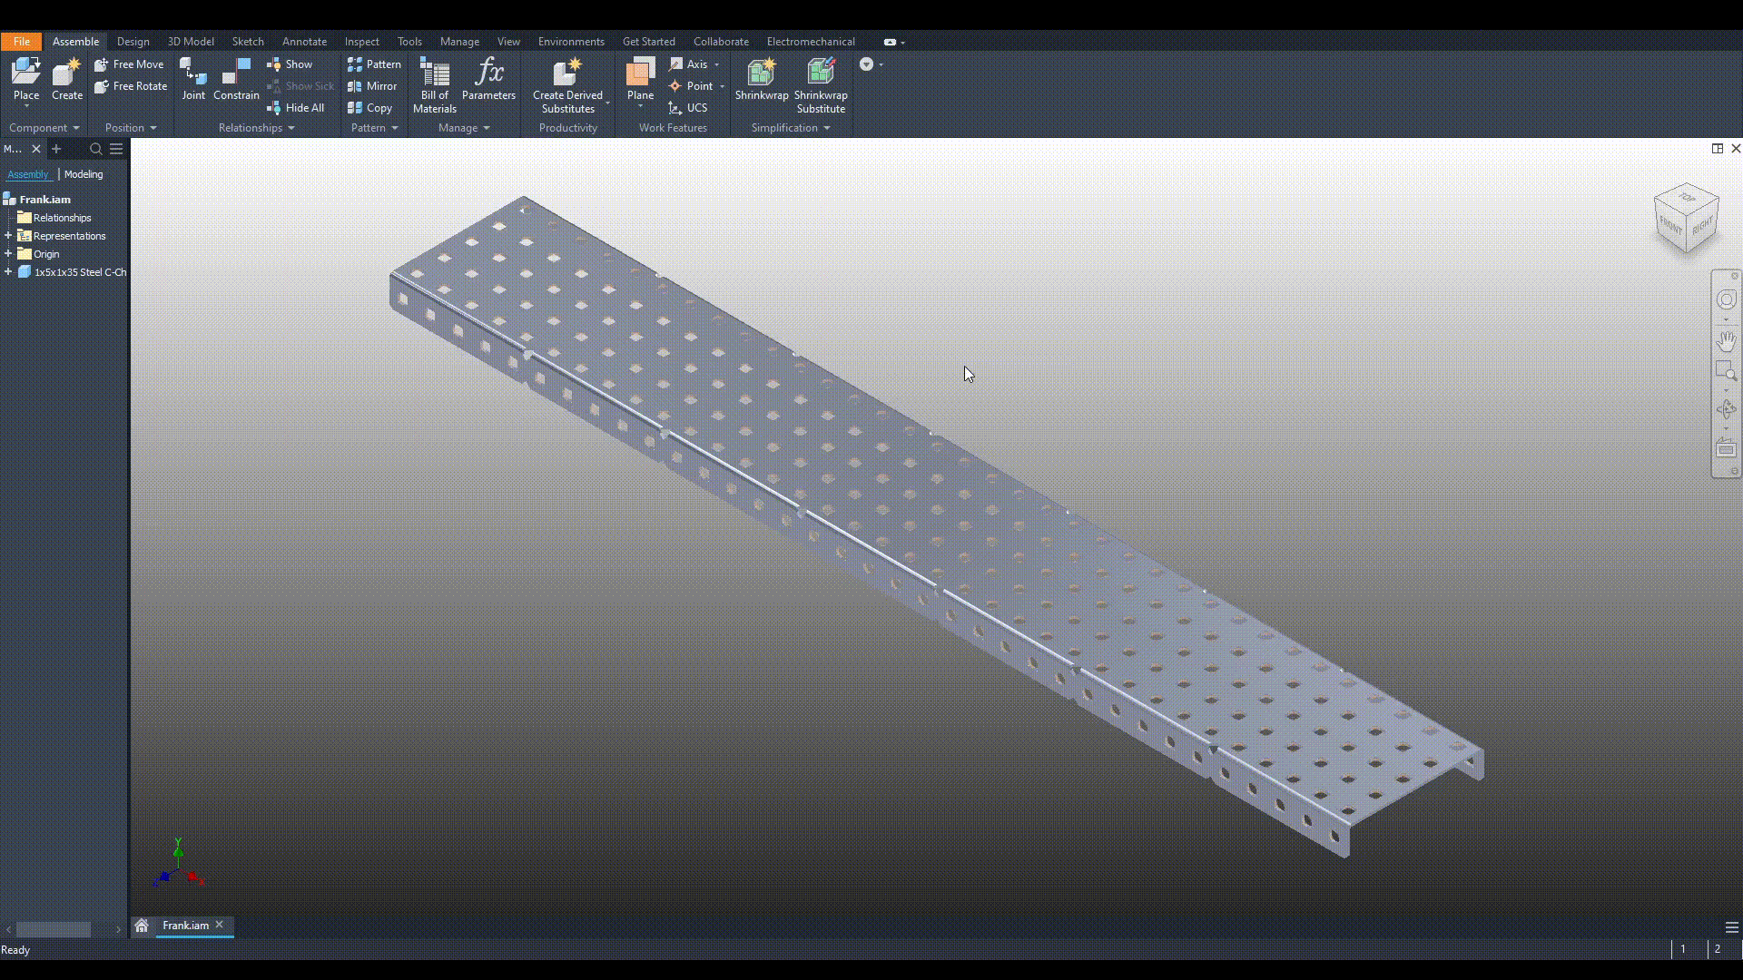Screen dimensions: 1743x980
Task: Go to the Home view icon
Action: click(142, 926)
